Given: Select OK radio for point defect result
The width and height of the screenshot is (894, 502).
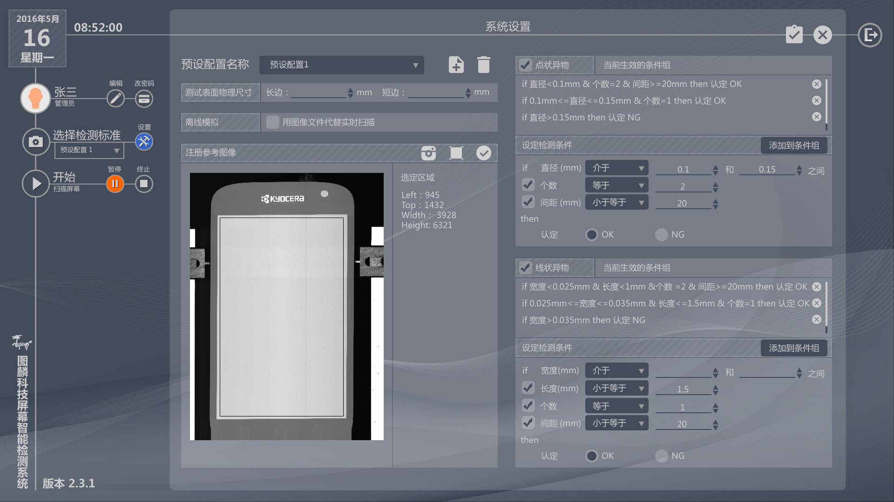Looking at the screenshot, I should click(x=592, y=235).
